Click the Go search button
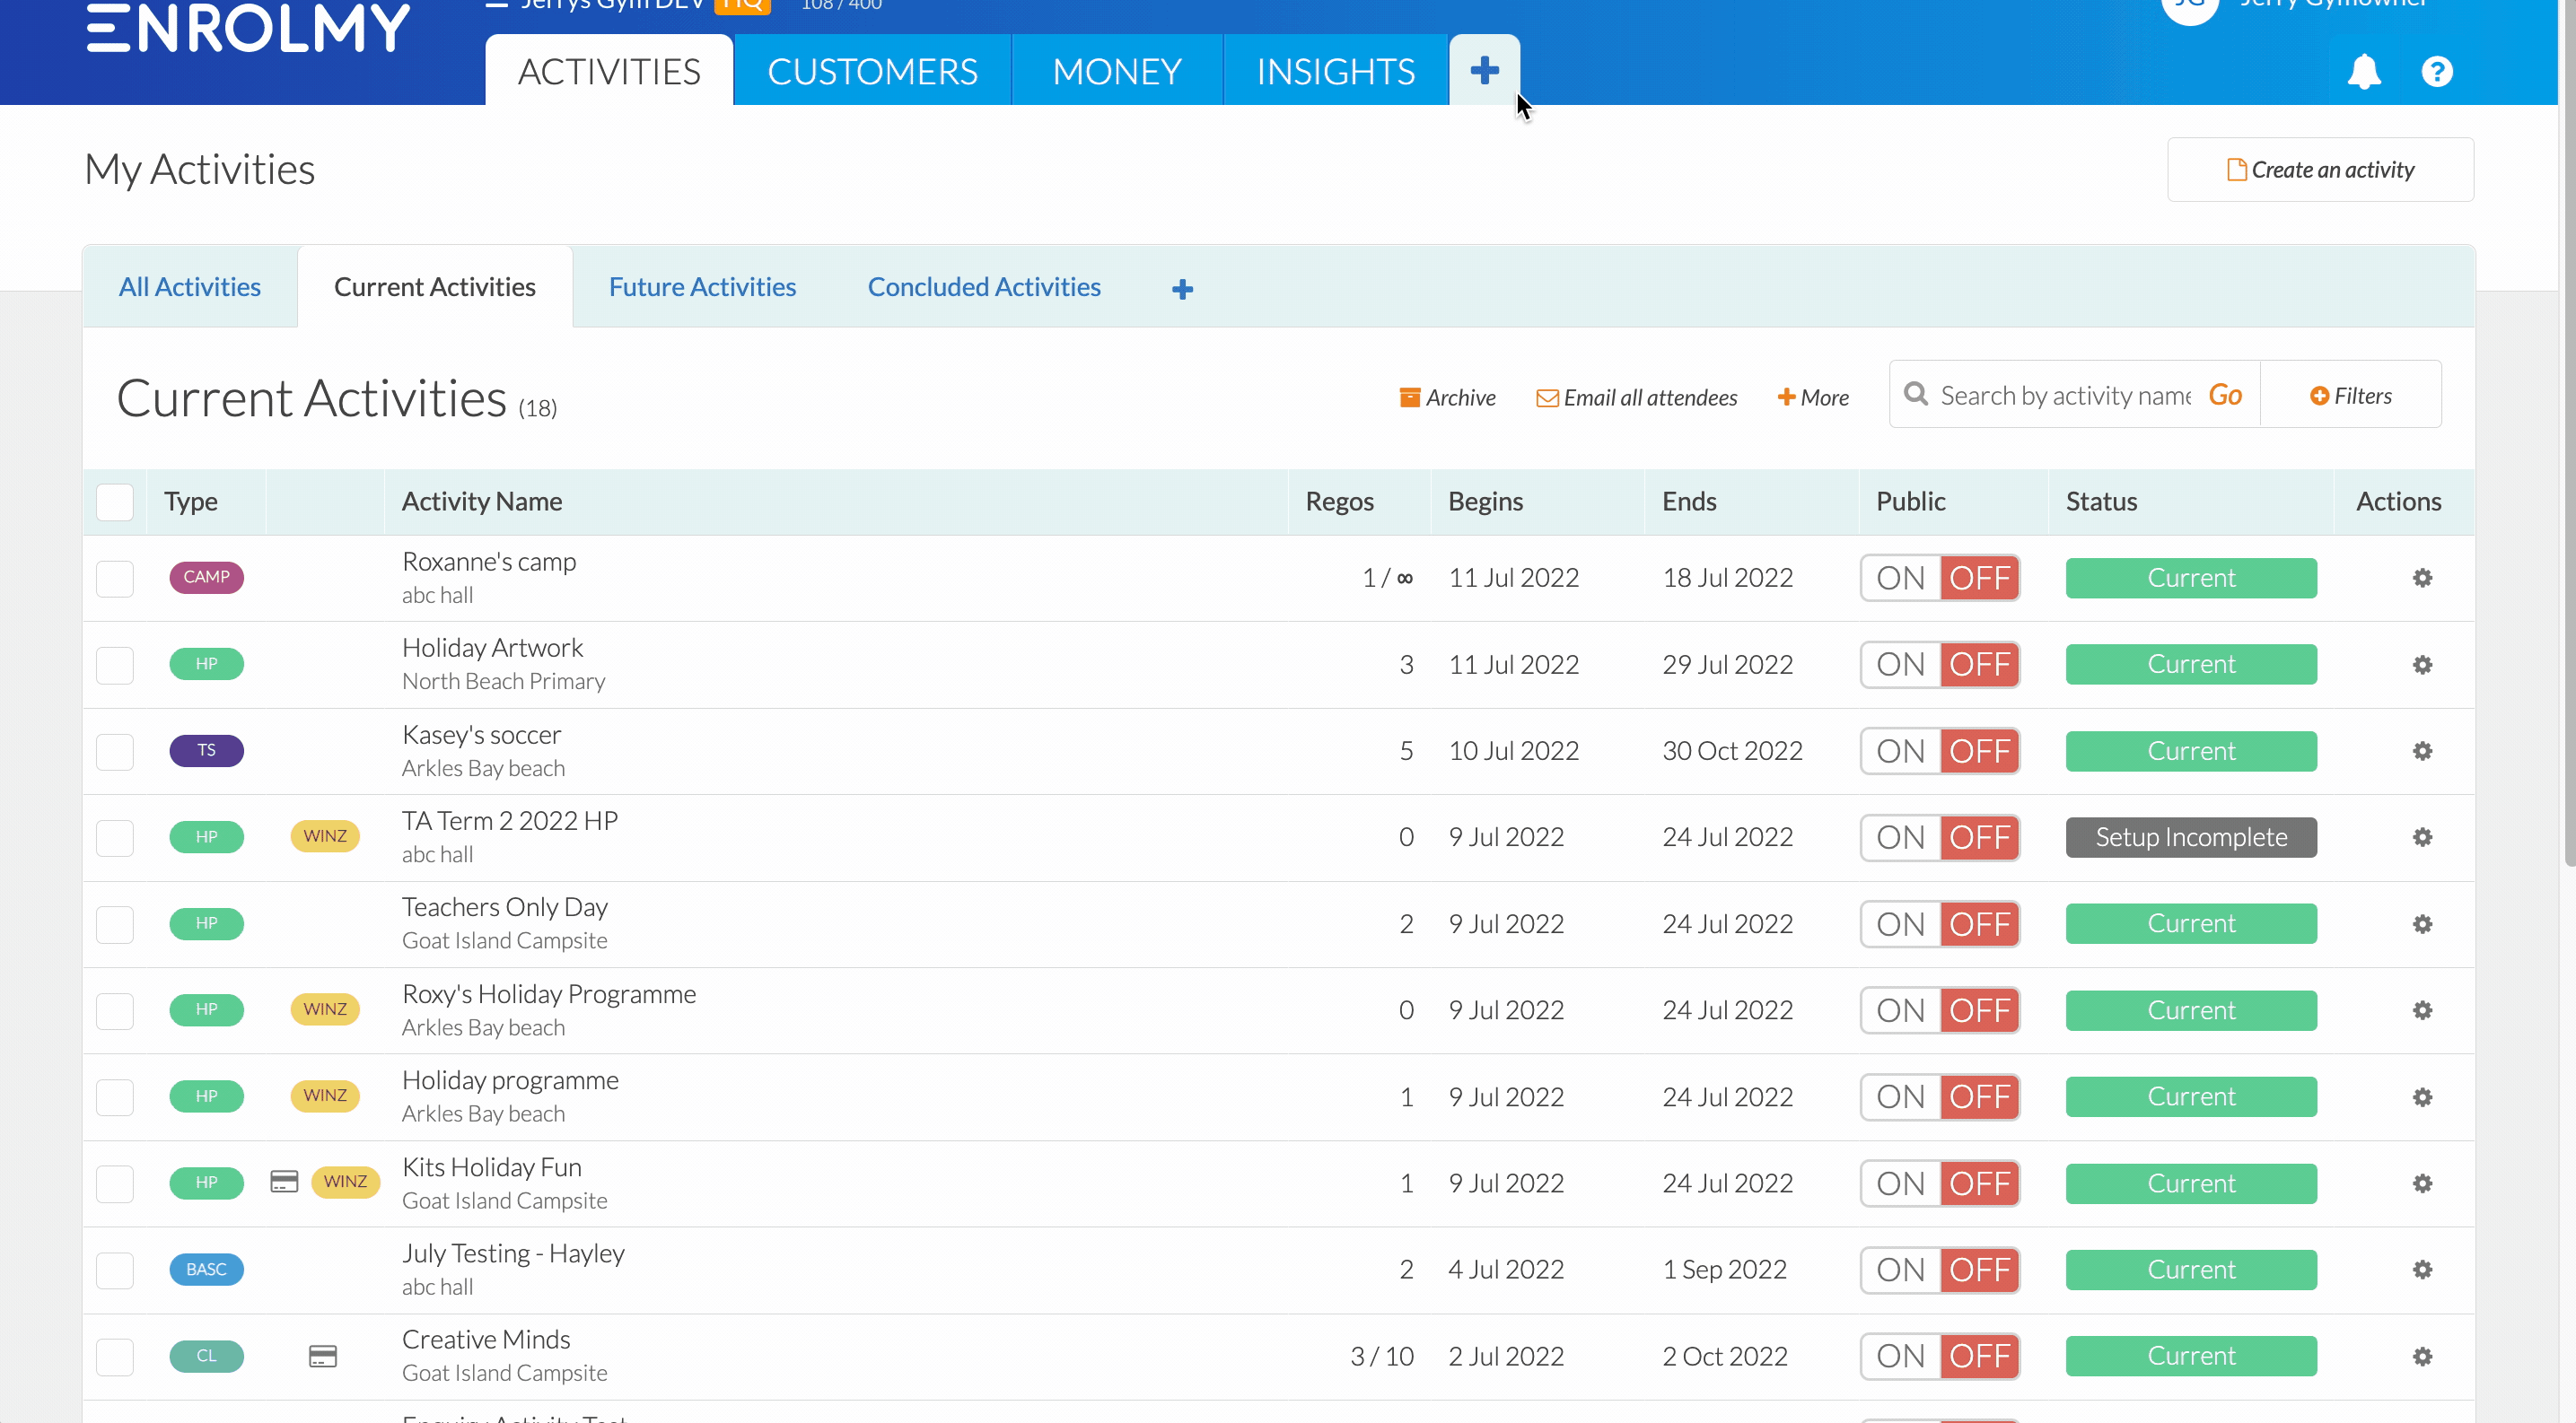2576x1423 pixels. [x=2225, y=395]
